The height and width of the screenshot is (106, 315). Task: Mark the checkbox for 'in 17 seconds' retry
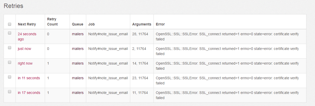point(10,92)
